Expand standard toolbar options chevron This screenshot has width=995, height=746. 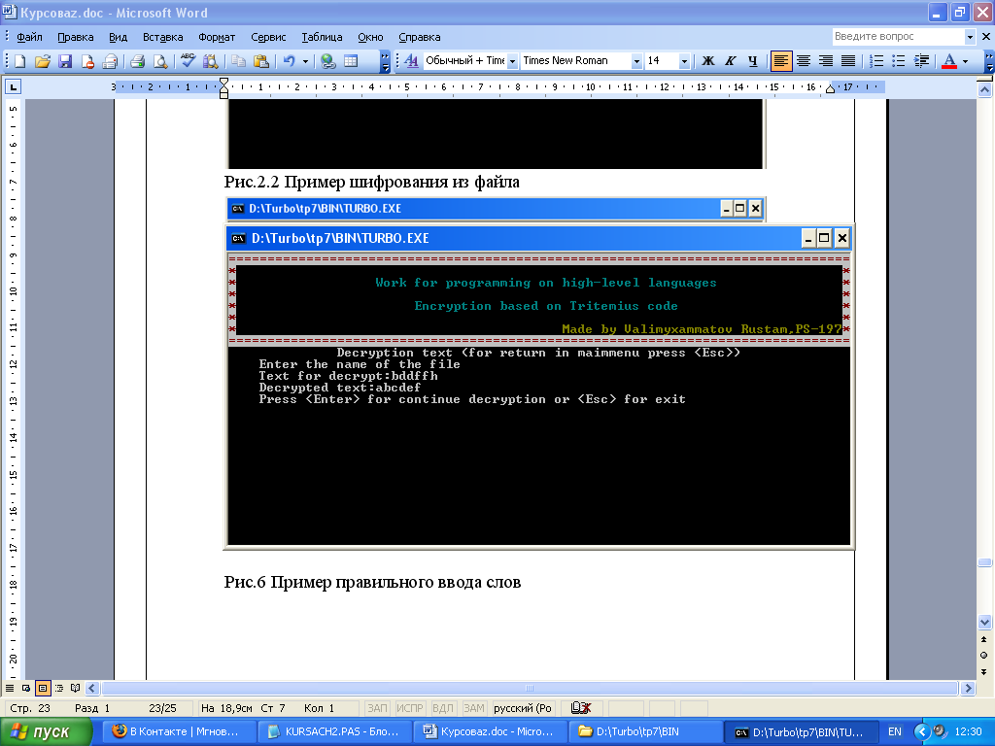(385, 61)
